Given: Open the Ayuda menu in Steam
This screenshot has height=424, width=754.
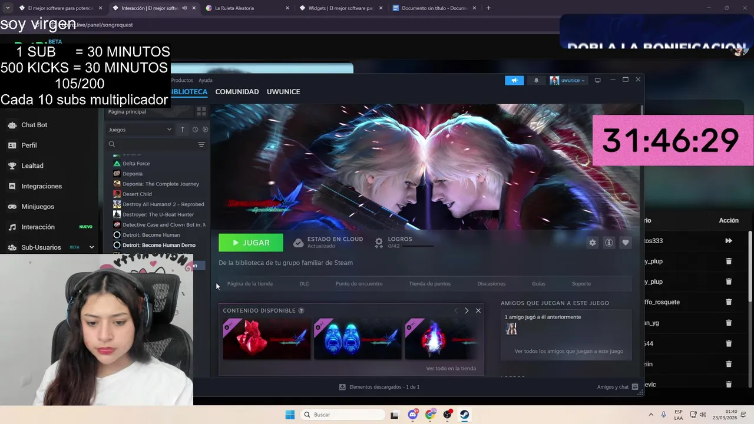Looking at the screenshot, I should tap(206, 80).
